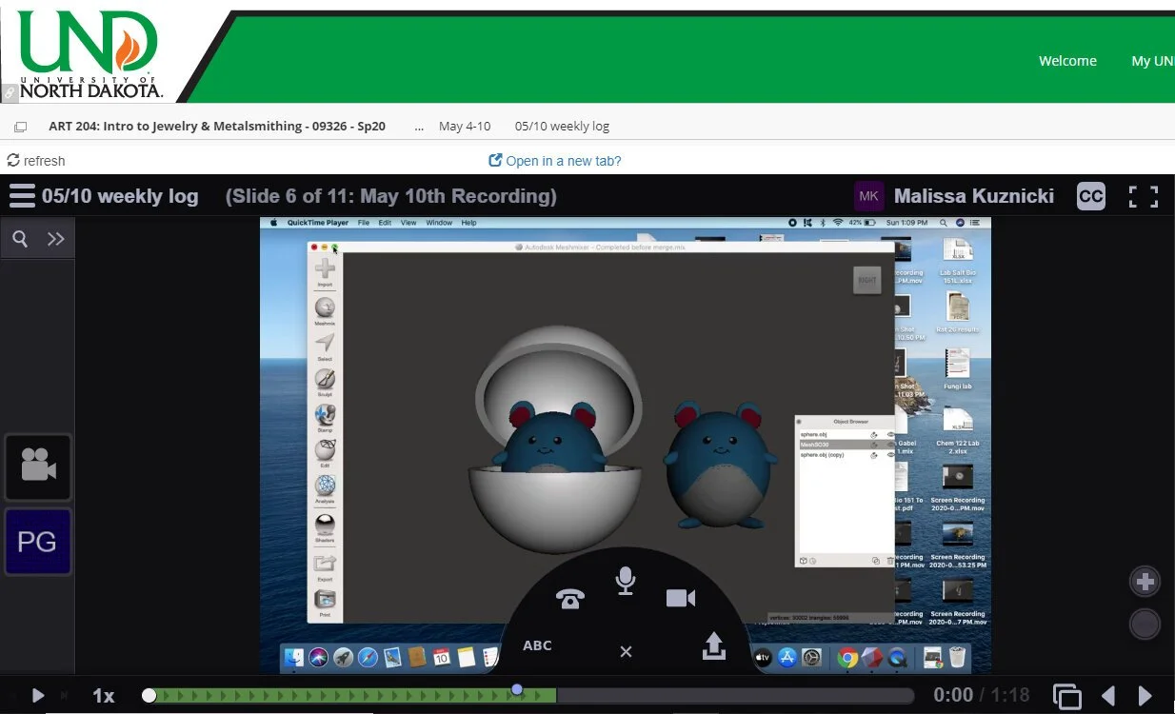Open the video camera panel on left sidebar
Screen dimensions: 1175x714
point(38,467)
